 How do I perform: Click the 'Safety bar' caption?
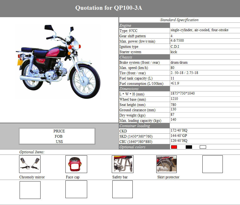120,177
